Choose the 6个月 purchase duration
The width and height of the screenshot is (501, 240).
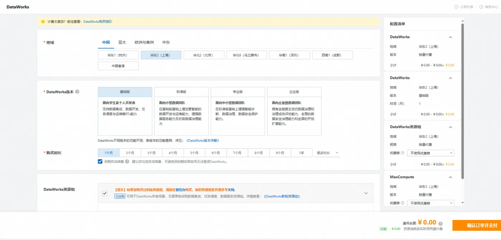(x=216, y=153)
